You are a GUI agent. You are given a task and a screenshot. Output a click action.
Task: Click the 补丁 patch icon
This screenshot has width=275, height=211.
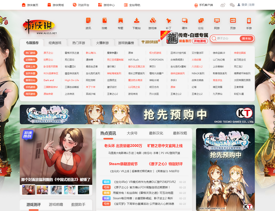point(168,23)
